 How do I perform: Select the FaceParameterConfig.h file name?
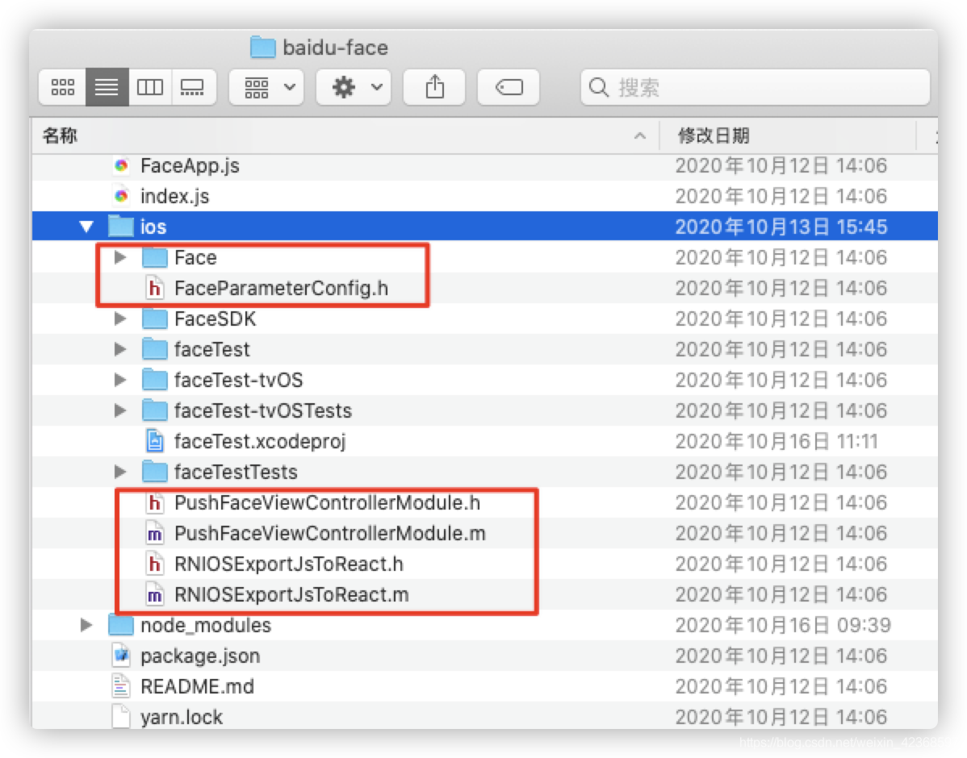tap(281, 288)
